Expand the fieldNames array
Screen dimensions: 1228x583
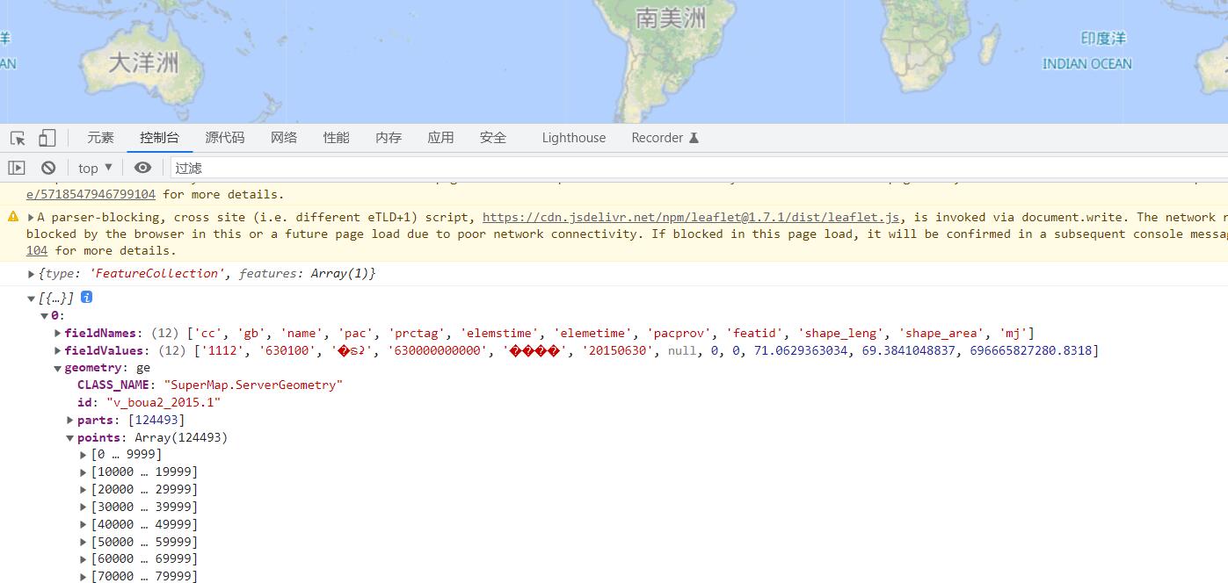pyautogui.click(x=58, y=334)
